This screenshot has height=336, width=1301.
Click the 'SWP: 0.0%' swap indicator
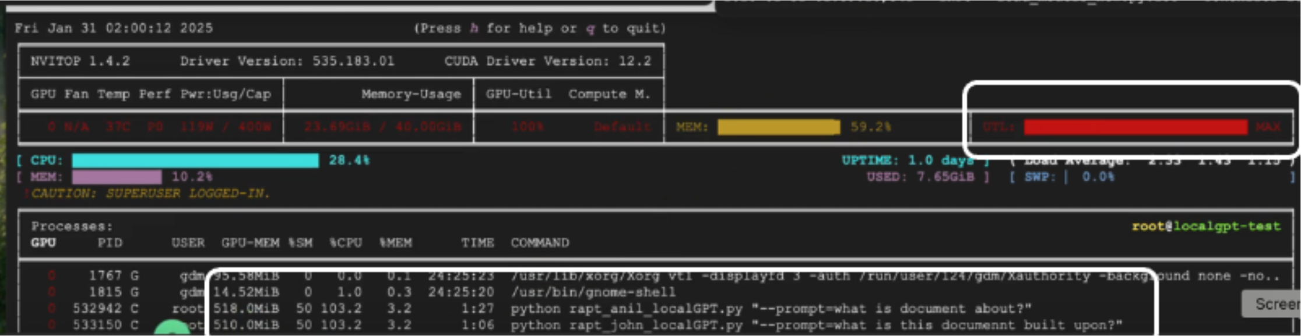point(1069,177)
